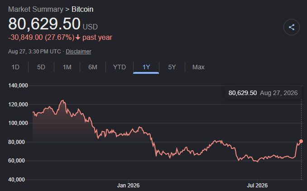
Task: Click the Market Summary breadcrumb
Action: (36, 9)
